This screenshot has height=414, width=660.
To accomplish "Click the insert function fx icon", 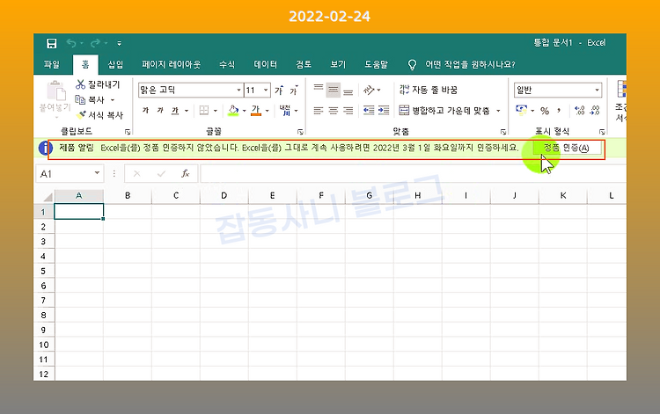I will coord(185,173).
